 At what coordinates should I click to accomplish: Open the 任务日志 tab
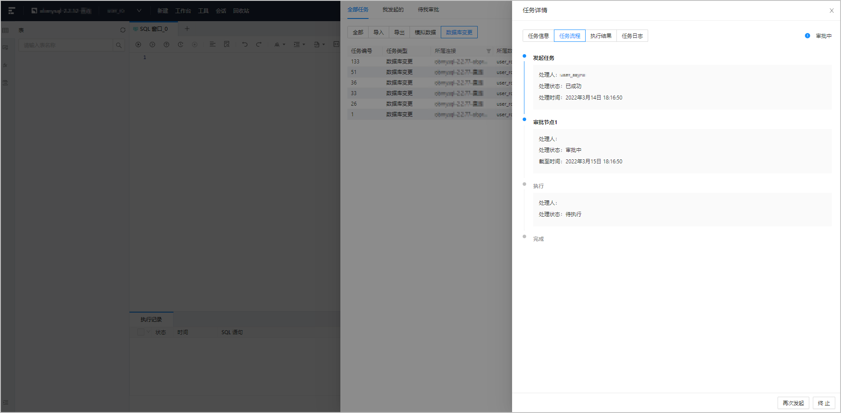pos(632,36)
